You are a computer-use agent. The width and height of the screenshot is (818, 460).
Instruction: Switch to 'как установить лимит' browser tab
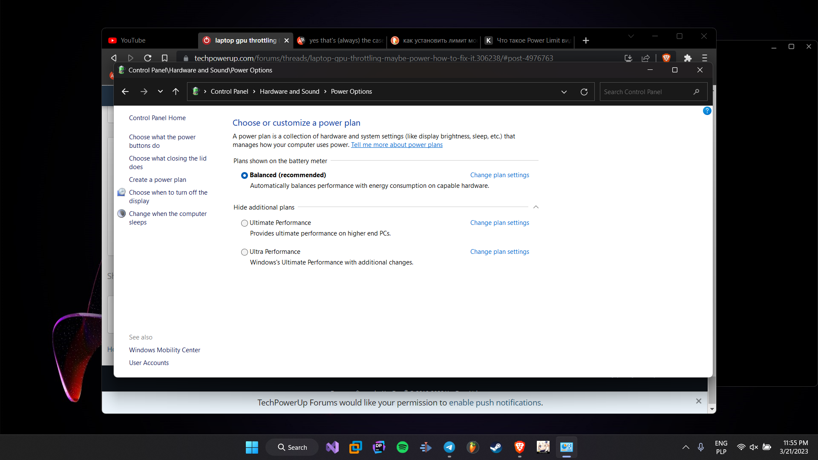coord(434,40)
